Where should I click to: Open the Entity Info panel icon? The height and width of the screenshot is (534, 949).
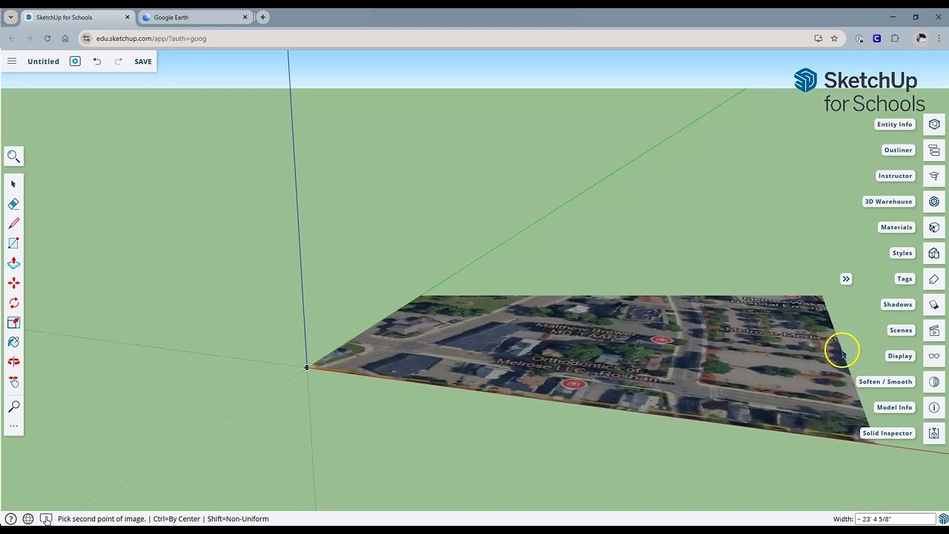pos(934,125)
